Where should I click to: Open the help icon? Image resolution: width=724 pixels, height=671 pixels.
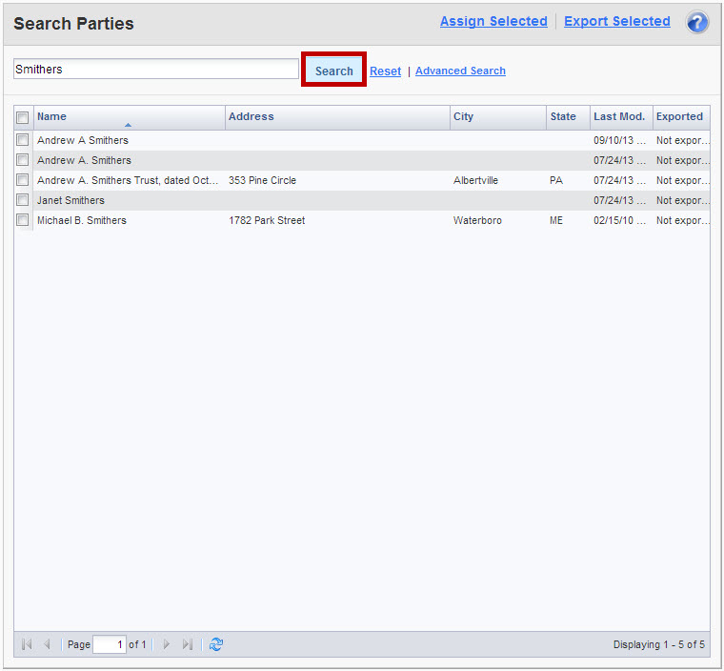coord(696,22)
